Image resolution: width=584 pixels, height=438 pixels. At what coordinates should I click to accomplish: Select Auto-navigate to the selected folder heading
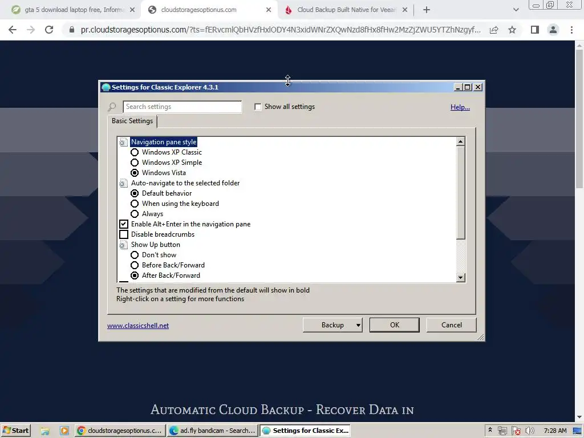pos(185,183)
